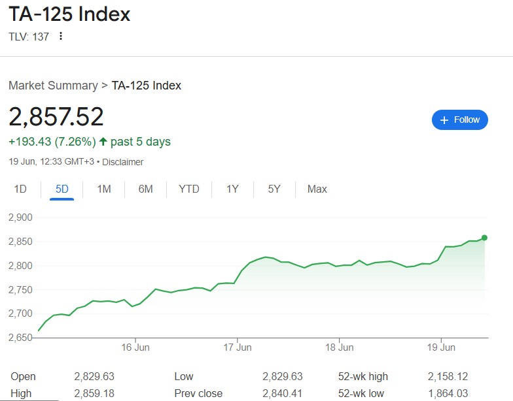This screenshot has width=513, height=401.
Task: Click the 2,900 y-axis label
Action: point(20,217)
